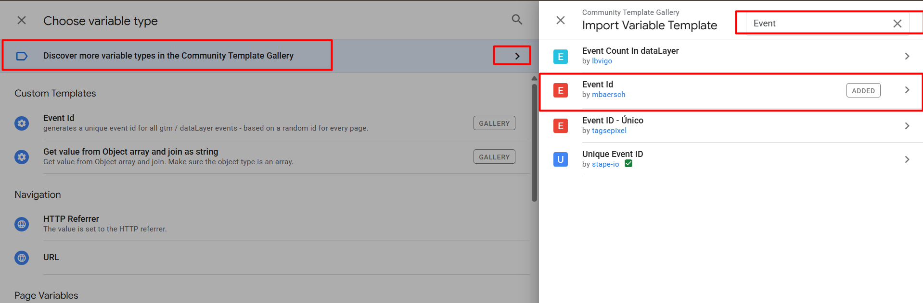Close the Choose variable type panel

click(22, 20)
